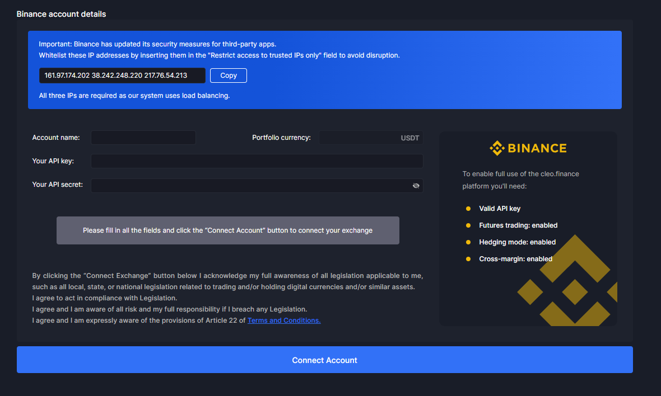Click the Copy button for IP addresses

pyautogui.click(x=228, y=76)
